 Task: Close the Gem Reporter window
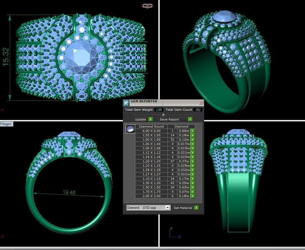(x=201, y=102)
